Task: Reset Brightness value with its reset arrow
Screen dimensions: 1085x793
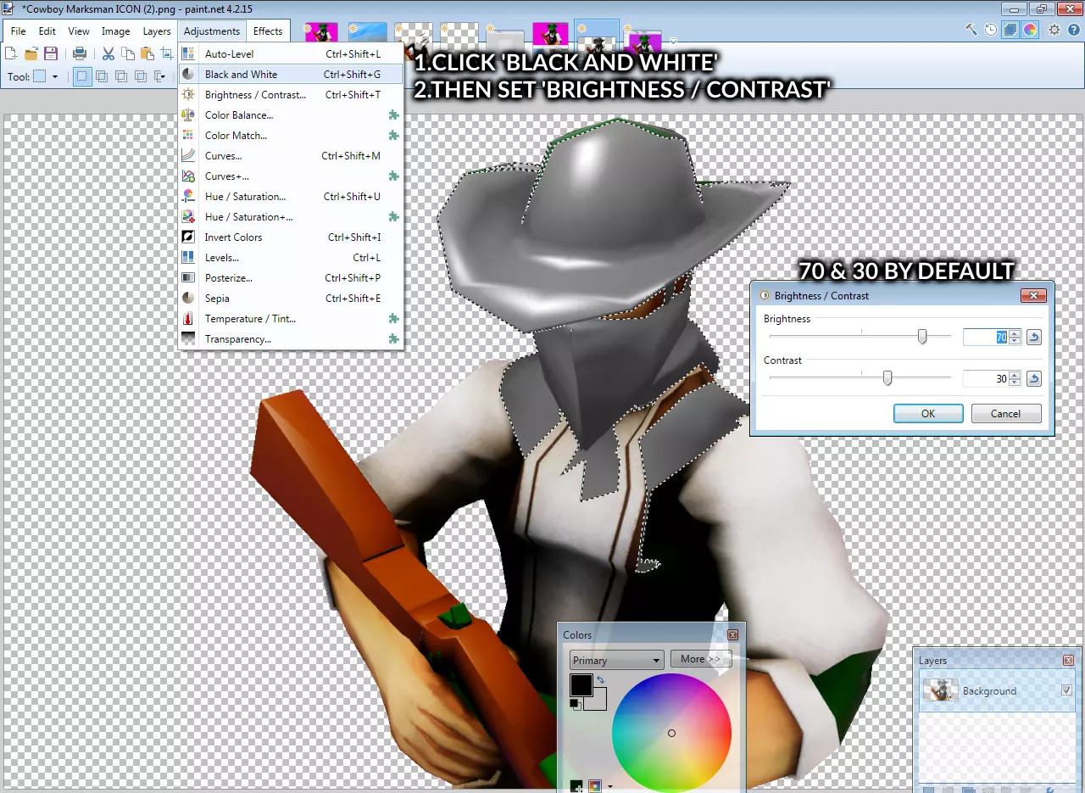Action: click(x=1033, y=338)
